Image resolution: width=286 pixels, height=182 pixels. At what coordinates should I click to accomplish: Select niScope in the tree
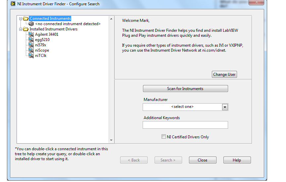(42, 50)
